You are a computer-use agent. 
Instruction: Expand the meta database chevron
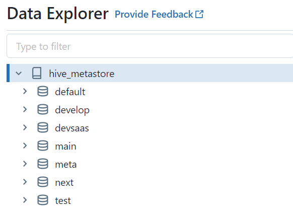click(25, 164)
